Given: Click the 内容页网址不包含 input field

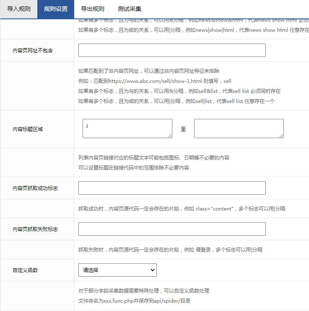Looking at the screenshot, I should pyautogui.click(x=172, y=50).
